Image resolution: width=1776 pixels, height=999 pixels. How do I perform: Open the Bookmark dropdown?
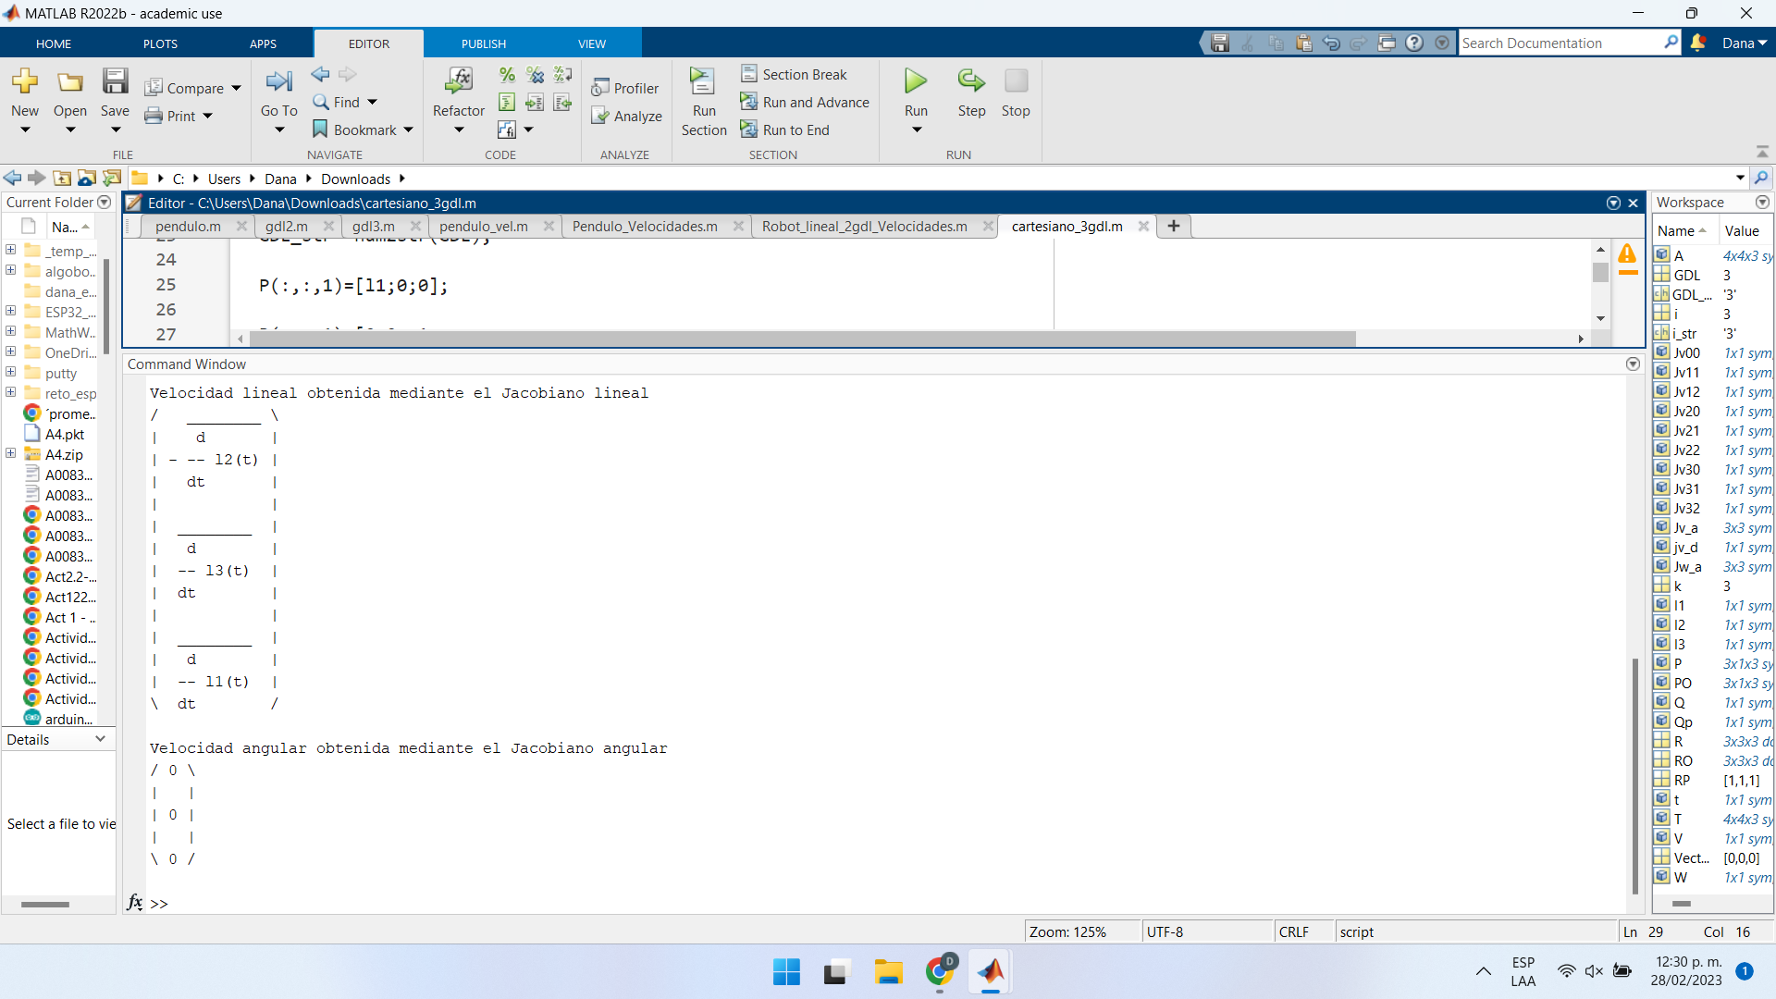coord(408,130)
